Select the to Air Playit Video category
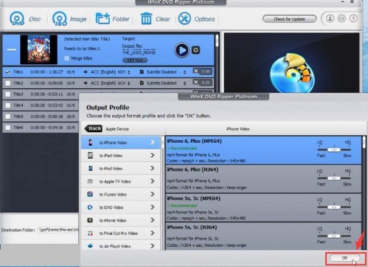This screenshot has width=368, height=267. pyautogui.click(x=121, y=246)
